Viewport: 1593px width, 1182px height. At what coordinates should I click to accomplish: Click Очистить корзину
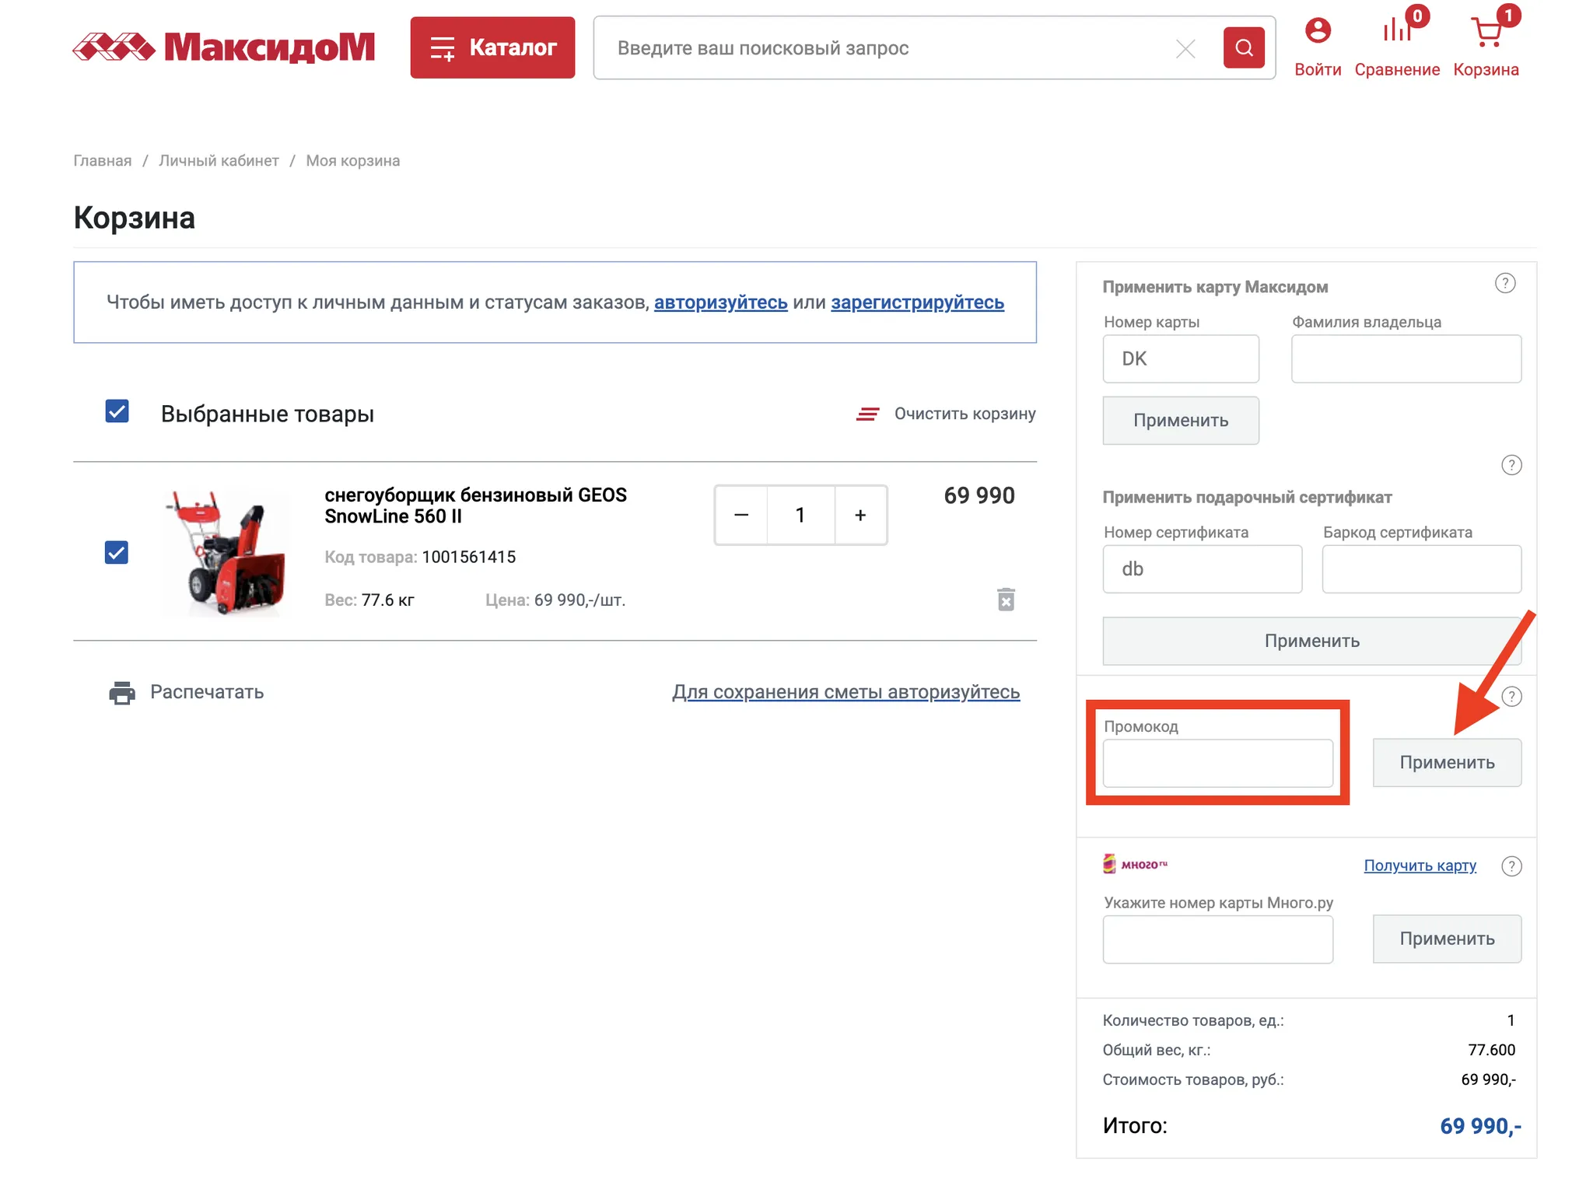tap(946, 414)
